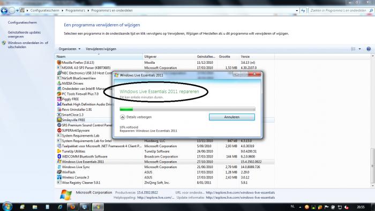Click the TuneUp Utilities icon
The image size is (375, 211).
[59, 151]
